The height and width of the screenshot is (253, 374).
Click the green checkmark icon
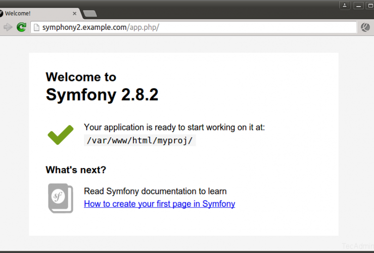[x=61, y=135]
